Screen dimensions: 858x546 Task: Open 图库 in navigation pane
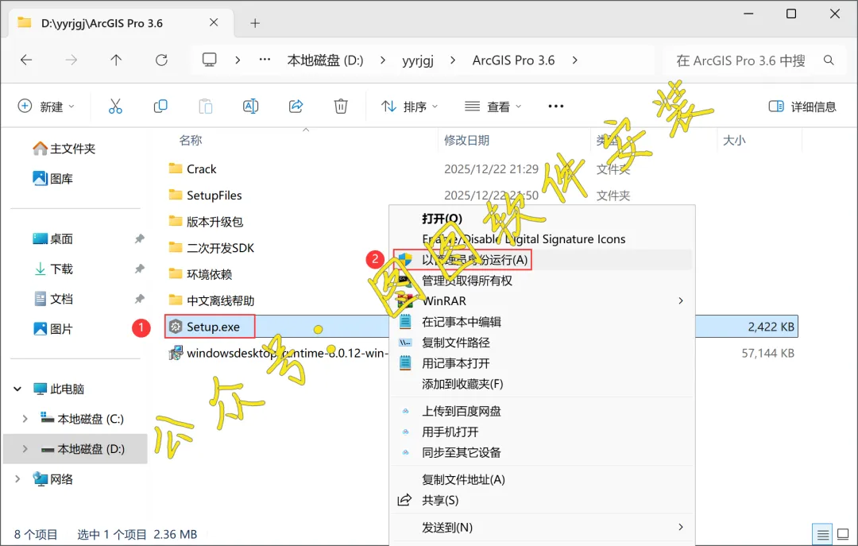point(53,179)
